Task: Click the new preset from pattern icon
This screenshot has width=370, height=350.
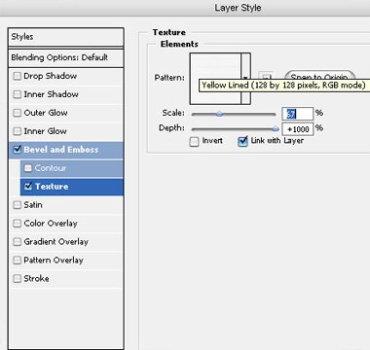Action: tap(266, 76)
